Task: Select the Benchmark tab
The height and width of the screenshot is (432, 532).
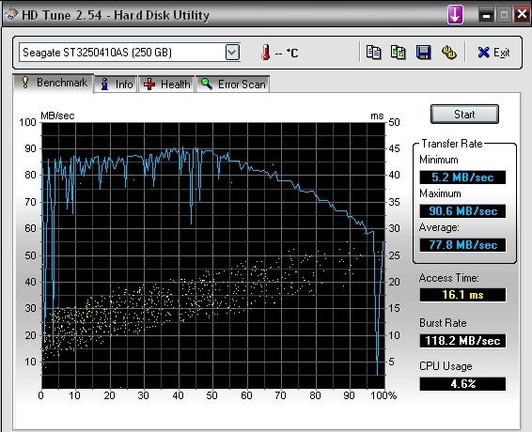Action: 54,83
